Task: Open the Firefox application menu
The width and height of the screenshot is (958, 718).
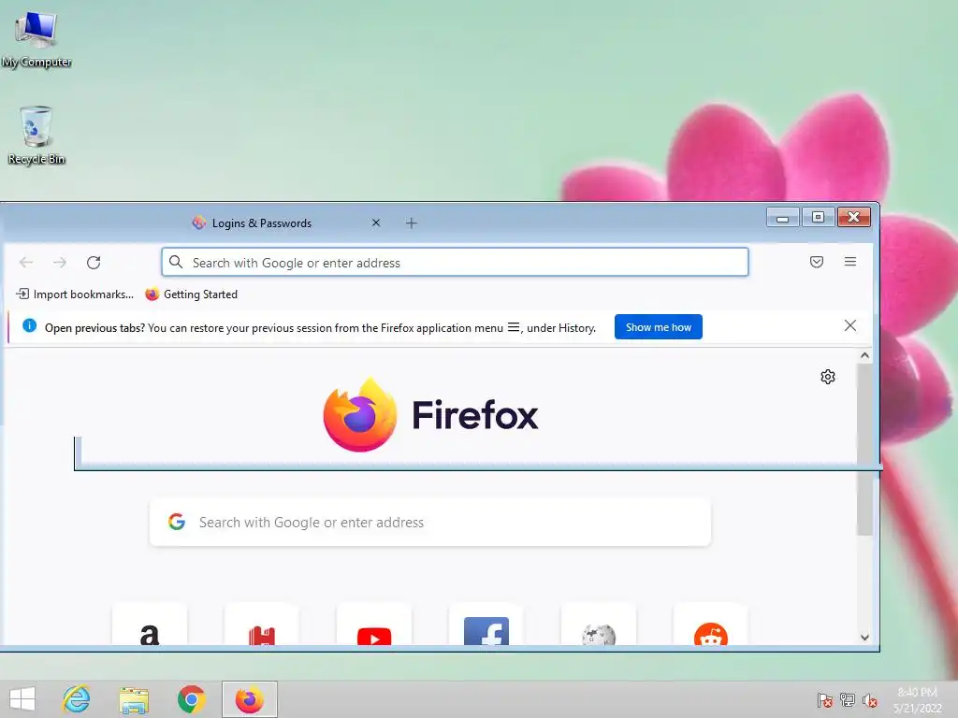Action: tap(849, 262)
